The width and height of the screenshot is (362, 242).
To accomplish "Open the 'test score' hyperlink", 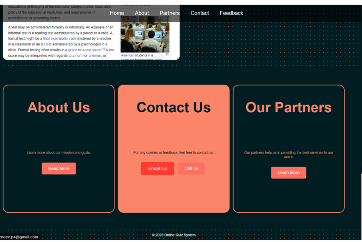I will 93,50.
